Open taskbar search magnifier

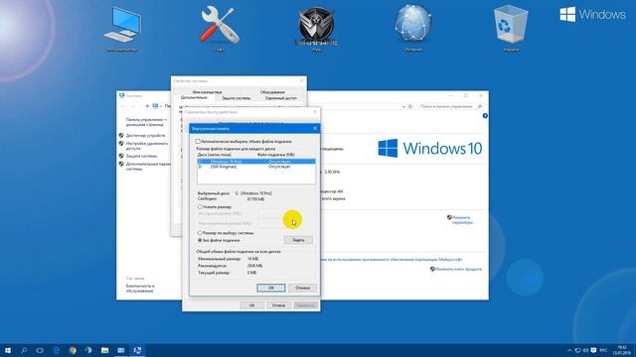point(24,350)
